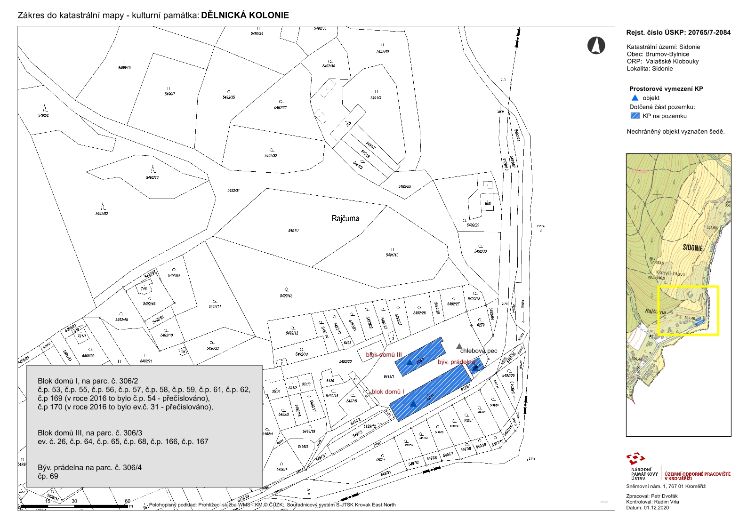
Task: Click the Sidonie overview map inset
Action: [x=678, y=295]
